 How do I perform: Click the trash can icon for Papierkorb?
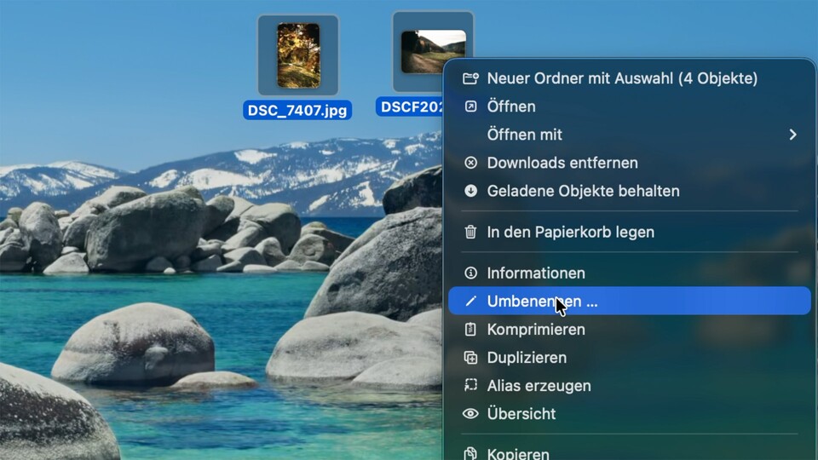tap(470, 232)
